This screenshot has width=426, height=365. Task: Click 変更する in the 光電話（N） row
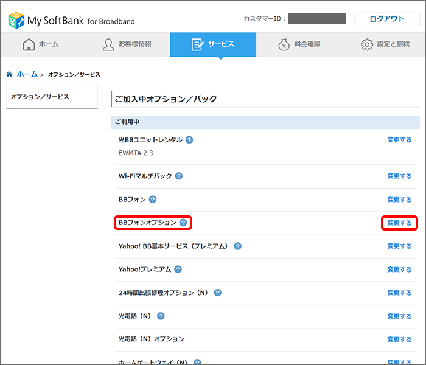click(399, 316)
